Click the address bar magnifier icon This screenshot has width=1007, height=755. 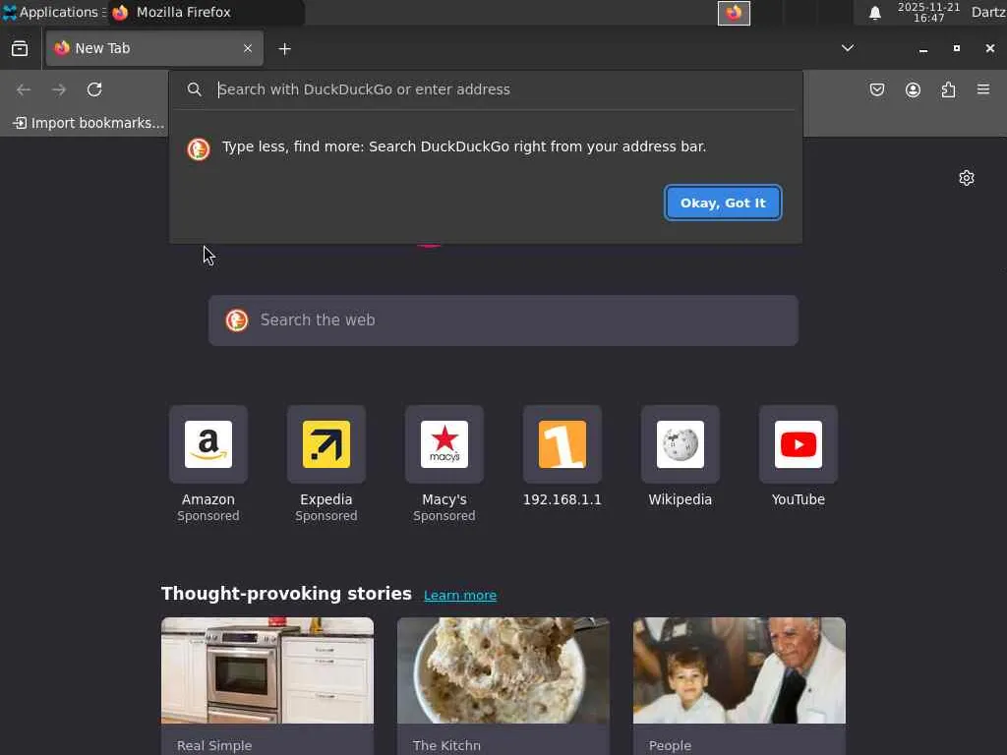coord(195,89)
